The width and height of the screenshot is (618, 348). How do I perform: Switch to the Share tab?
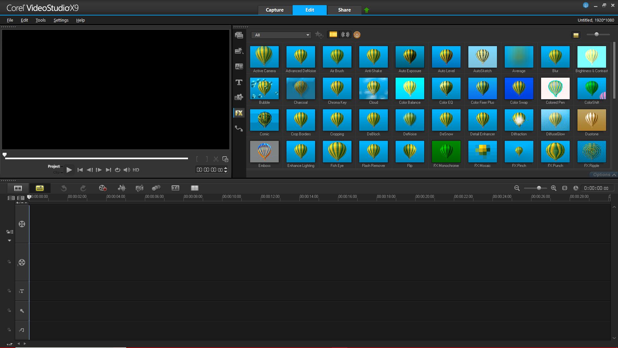pyautogui.click(x=344, y=10)
